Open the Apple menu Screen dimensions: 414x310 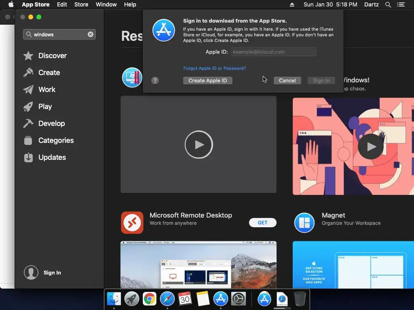click(11, 4)
